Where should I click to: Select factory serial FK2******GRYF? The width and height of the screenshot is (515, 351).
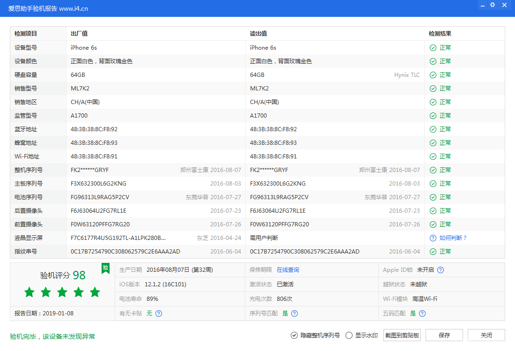click(x=90, y=170)
